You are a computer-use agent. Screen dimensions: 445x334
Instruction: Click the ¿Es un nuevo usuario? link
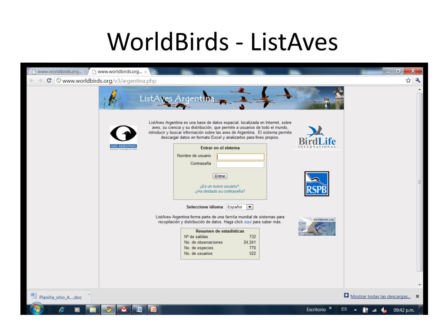pyautogui.click(x=219, y=186)
